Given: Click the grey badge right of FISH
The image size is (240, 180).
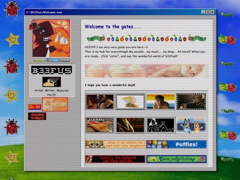Looking at the screenshot, I should (64, 60).
